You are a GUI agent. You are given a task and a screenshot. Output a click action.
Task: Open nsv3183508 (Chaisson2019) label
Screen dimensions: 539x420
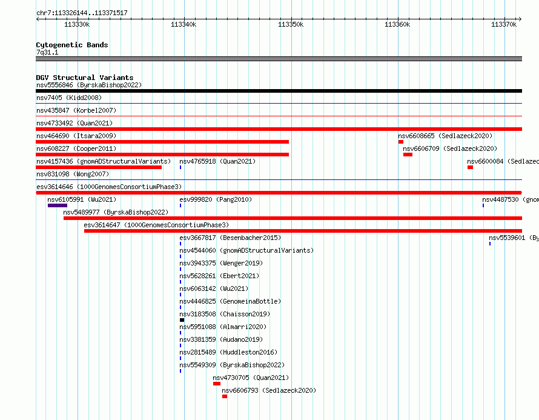(x=225, y=314)
